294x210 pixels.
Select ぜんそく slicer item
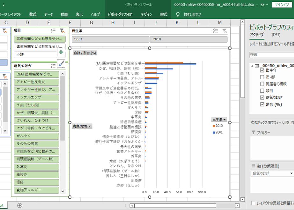click(x=36, y=136)
